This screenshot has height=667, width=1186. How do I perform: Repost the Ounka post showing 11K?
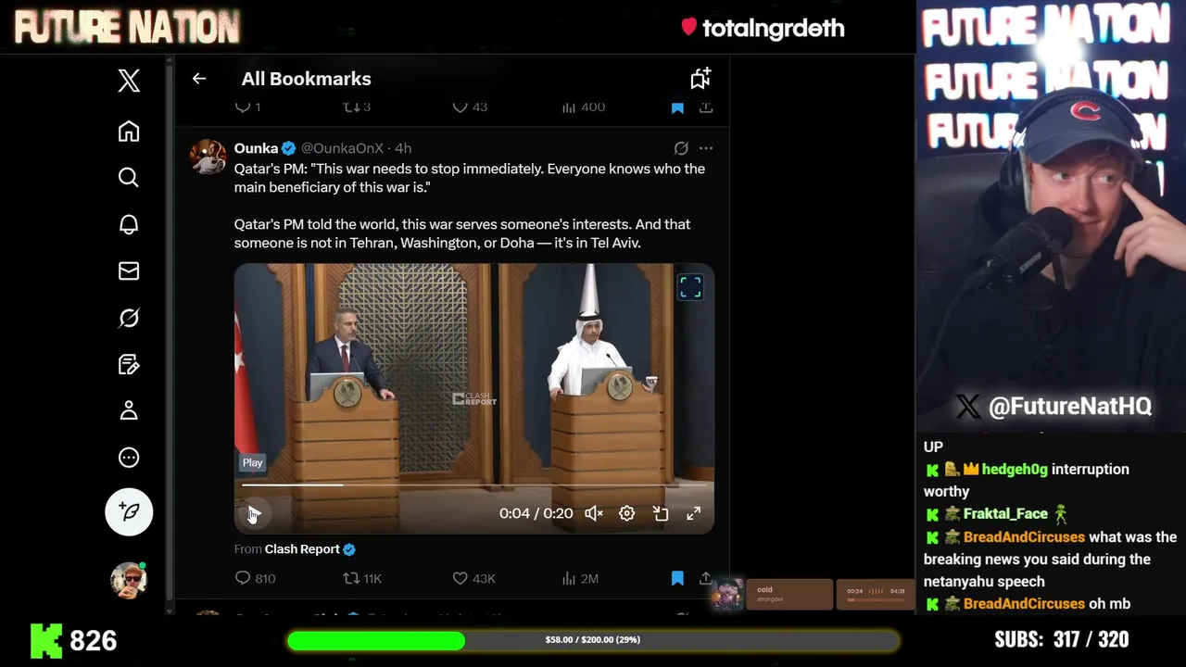pyautogui.click(x=362, y=578)
